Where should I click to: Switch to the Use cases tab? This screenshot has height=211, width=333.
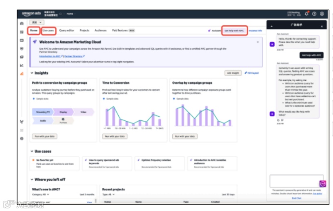click(48, 31)
